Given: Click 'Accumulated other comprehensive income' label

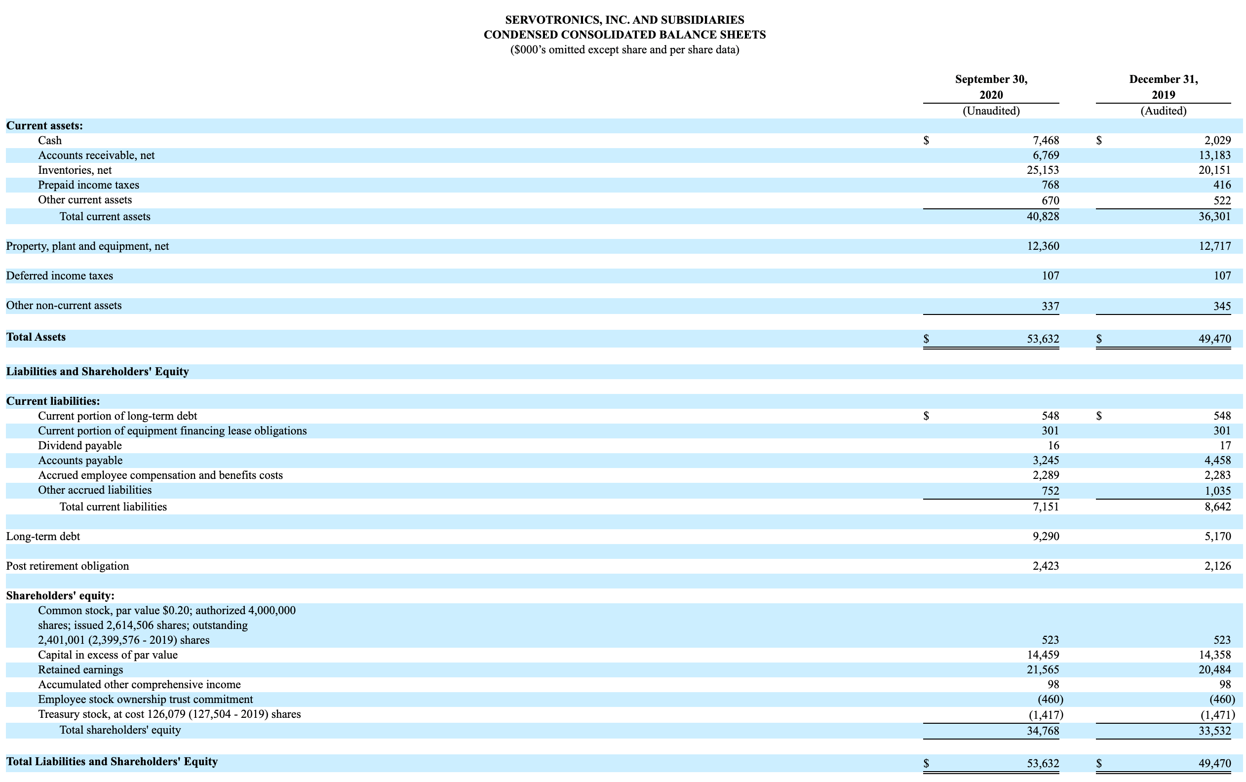Looking at the screenshot, I should 139,685.
